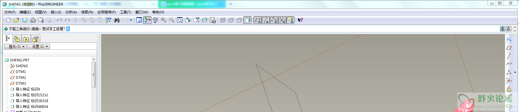Open the 工具(T) menu

coord(125,12)
